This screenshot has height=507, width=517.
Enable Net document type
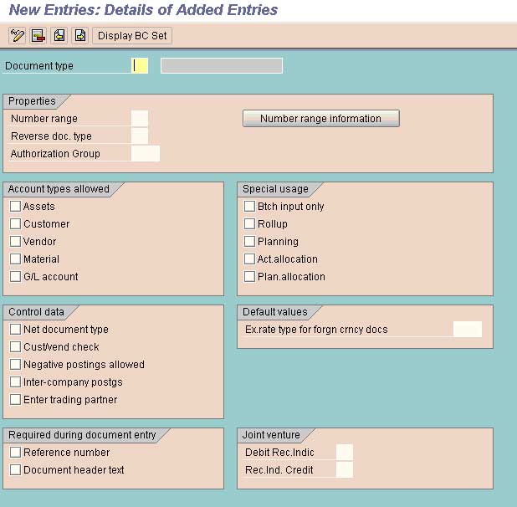pyautogui.click(x=15, y=330)
